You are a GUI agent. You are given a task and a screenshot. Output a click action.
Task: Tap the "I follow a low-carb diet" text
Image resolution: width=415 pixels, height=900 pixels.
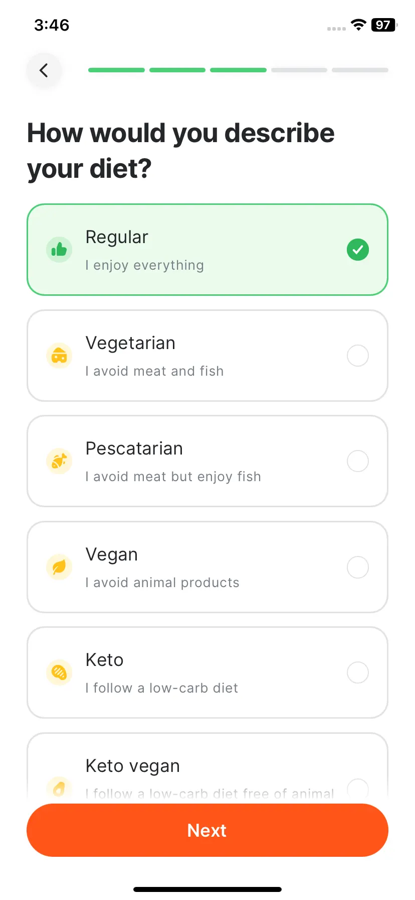162,688
